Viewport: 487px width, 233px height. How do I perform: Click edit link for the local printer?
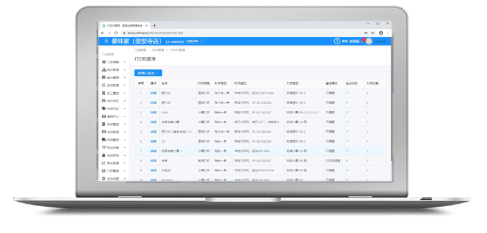tap(154, 112)
